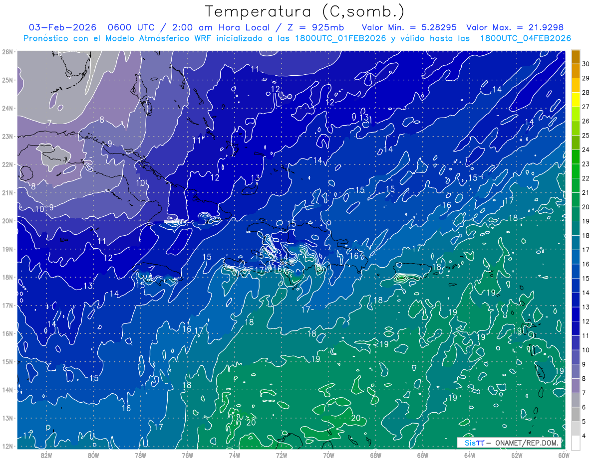The height and width of the screenshot is (462, 599).
Task: Click the gray colorbar segment between 5 and 6
Action: pos(576,414)
